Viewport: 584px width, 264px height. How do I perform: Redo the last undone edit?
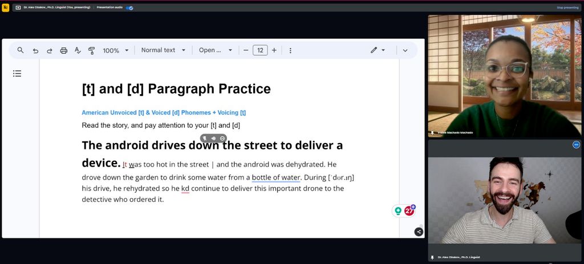[49, 50]
